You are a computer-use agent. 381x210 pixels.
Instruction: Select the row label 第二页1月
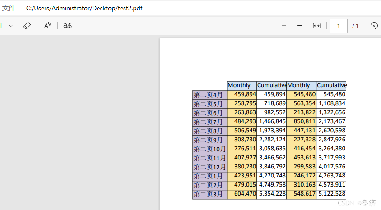point(208,176)
